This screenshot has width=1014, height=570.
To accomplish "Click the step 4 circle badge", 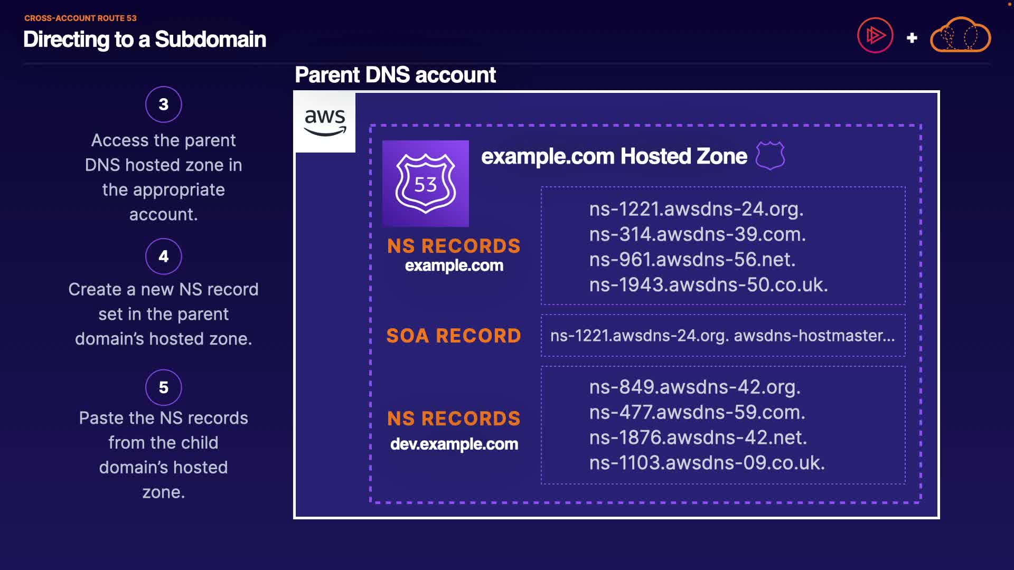I will click(164, 256).
